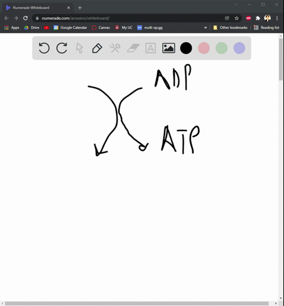Image resolution: width=284 pixels, height=306 pixels.
Task: Bookmark this page with the star
Action: click(237, 18)
